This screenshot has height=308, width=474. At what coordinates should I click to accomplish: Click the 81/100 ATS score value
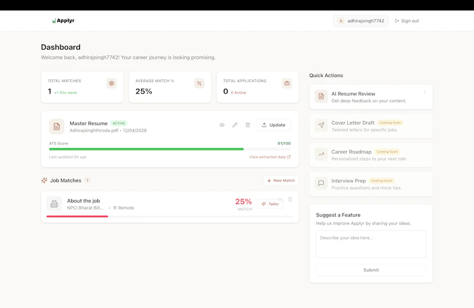point(284,143)
